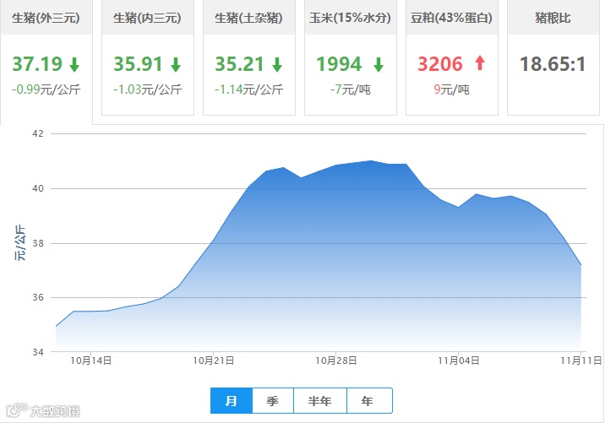Click the 18.65:1 ratio value
Image resolution: width=605 pixels, height=423 pixels.
click(x=553, y=64)
